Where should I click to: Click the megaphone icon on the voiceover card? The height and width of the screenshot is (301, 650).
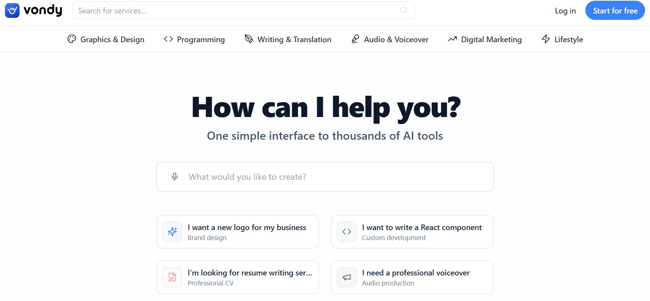point(346,277)
